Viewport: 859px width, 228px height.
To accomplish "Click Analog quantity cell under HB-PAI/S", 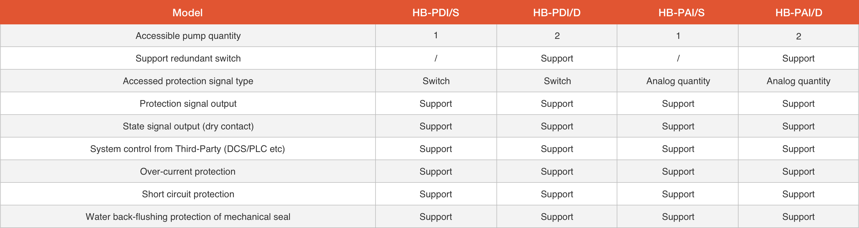I will pos(678,81).
